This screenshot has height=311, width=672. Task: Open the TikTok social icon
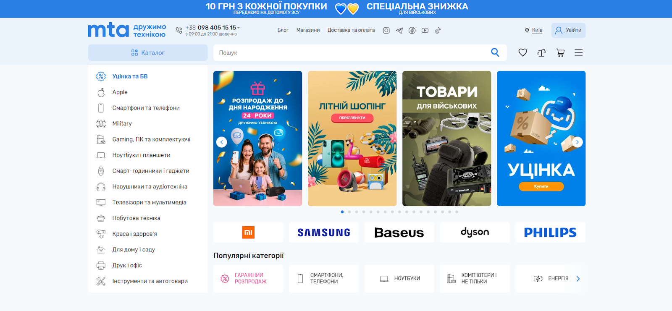438,30
